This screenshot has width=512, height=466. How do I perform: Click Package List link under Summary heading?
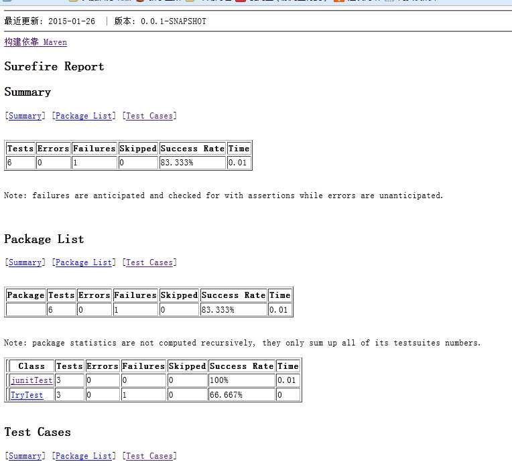click(x=84, y=116)
